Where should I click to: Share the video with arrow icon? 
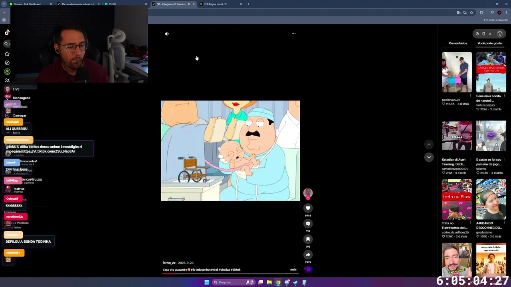(308, 255)
